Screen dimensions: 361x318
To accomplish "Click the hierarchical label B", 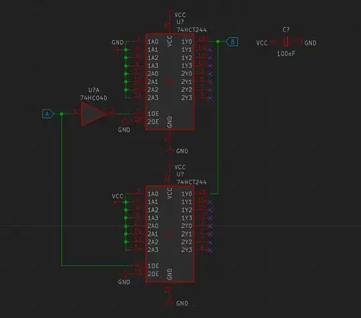I will point(232,42).
